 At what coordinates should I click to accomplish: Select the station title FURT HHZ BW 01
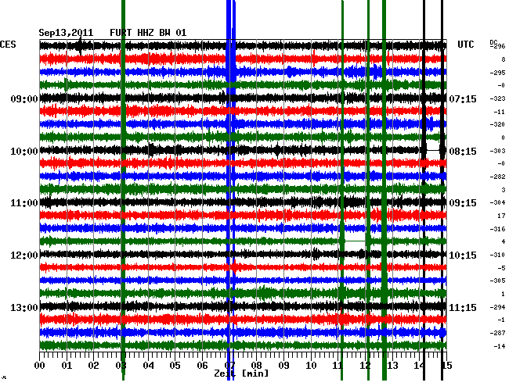pos(148,33)
